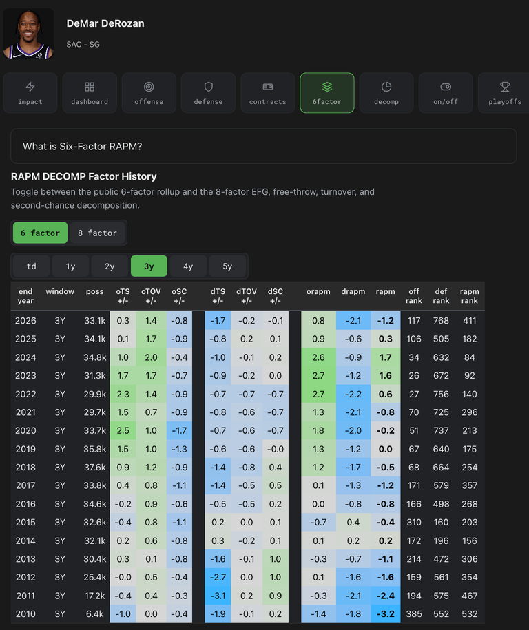Click the decomp pie chart icon
Viewport: 529px width, 630px height.
386,87
